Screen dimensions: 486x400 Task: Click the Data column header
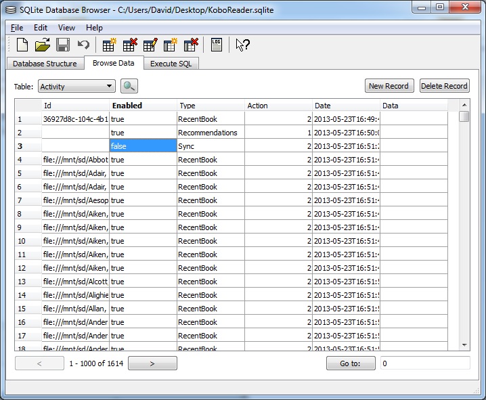tap(414, 106)
